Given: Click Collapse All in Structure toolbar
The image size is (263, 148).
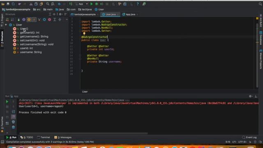Looking at the screenshot, I should click(60, 20).
